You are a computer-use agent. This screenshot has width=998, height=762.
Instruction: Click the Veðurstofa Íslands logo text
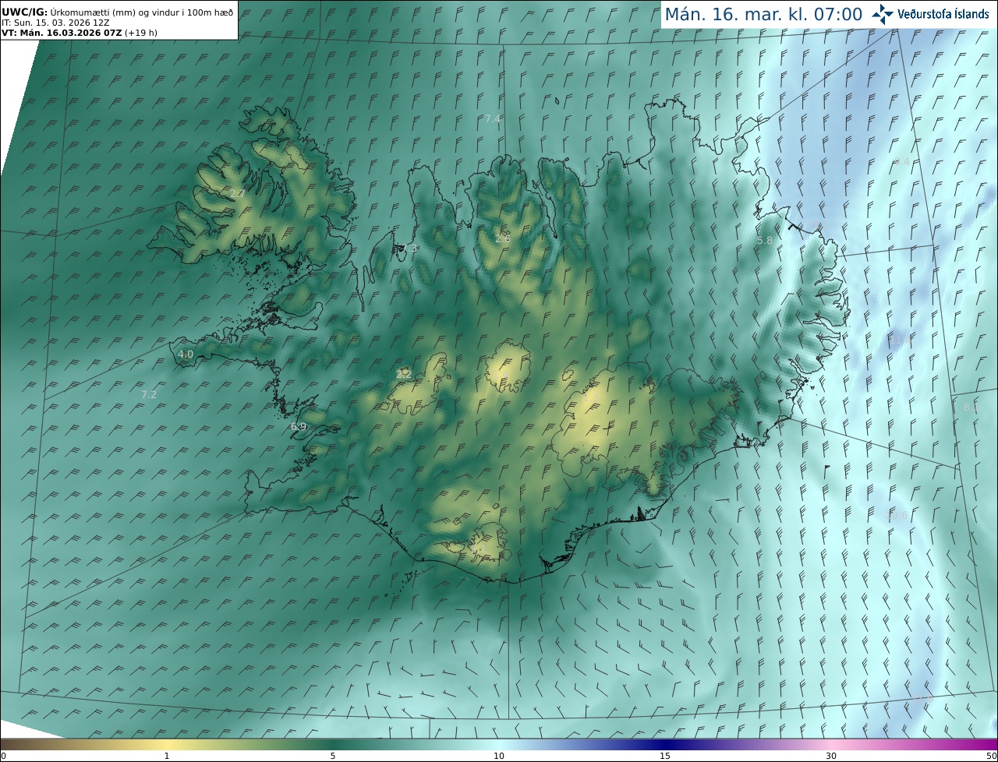(x=943, y=14)
